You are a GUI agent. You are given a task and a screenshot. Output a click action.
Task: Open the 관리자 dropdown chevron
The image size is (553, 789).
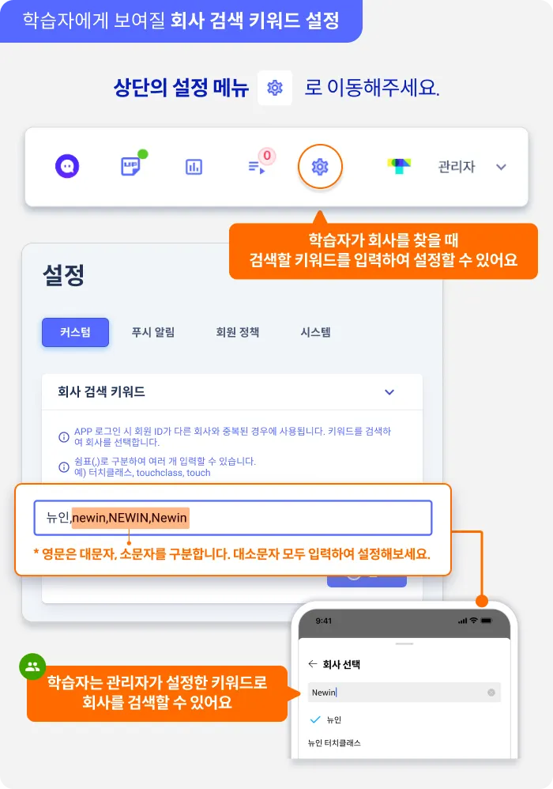click(x=501, y=167)
